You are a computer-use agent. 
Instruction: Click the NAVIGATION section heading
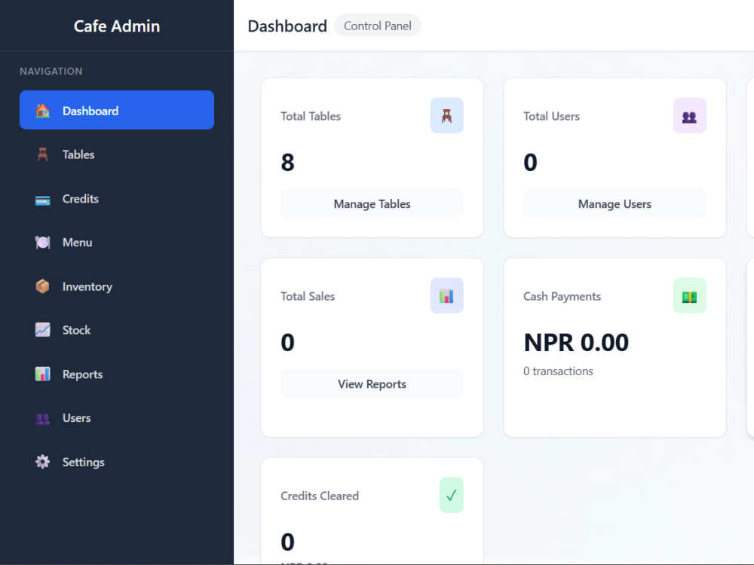51,71
